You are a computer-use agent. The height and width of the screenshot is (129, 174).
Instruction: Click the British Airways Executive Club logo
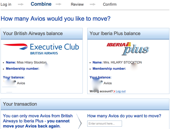[41, 49]
